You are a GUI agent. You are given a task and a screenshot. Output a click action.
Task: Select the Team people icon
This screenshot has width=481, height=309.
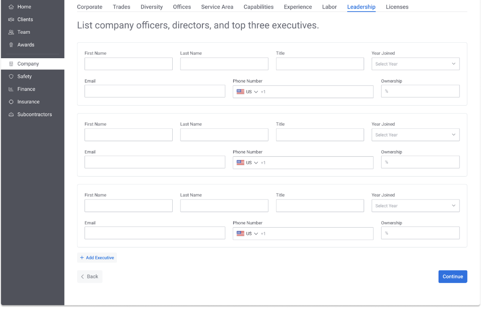tap(11, 32)
